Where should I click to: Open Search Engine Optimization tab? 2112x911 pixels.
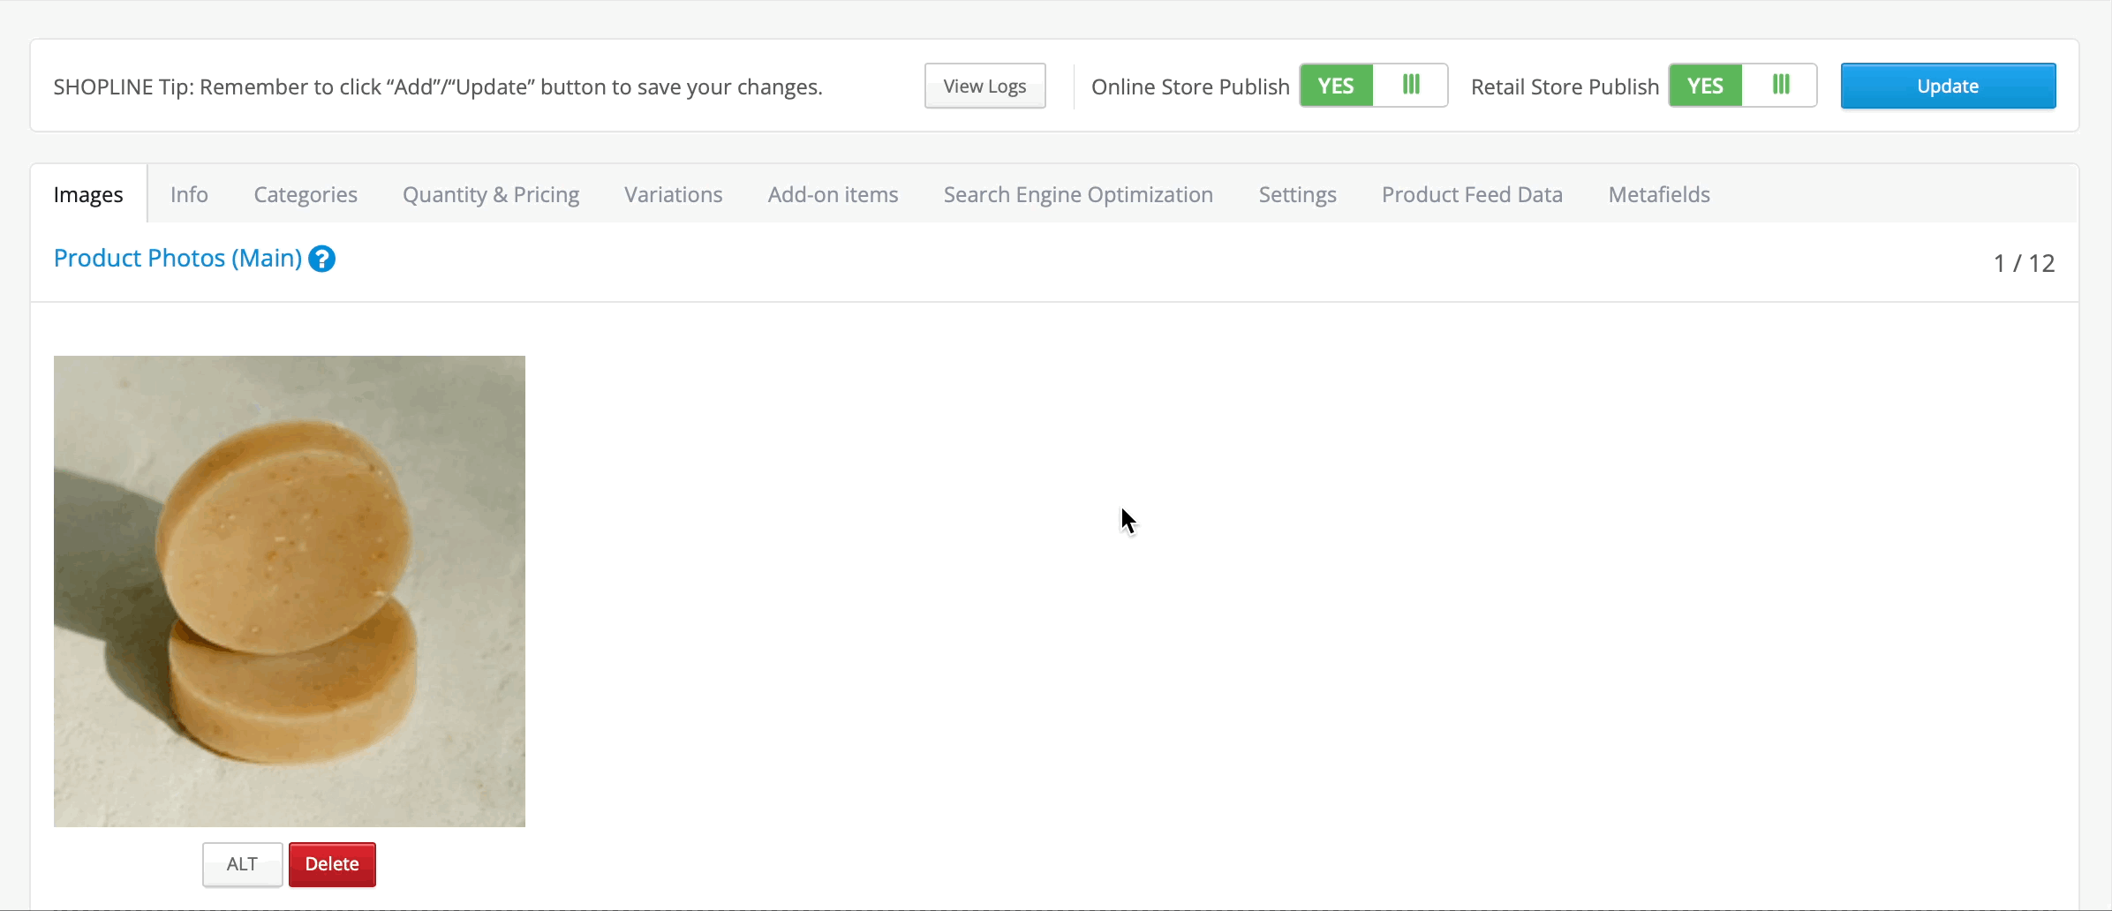click(1078, 194)
